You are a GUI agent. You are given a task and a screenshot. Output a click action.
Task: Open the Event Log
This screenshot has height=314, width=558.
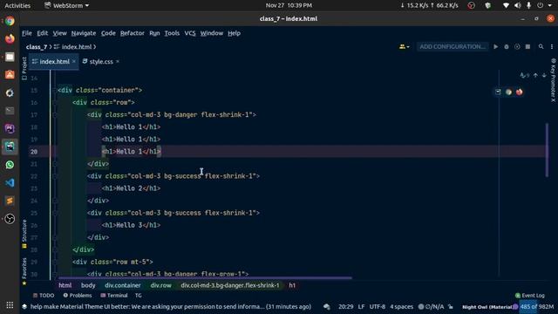[530, 296]
